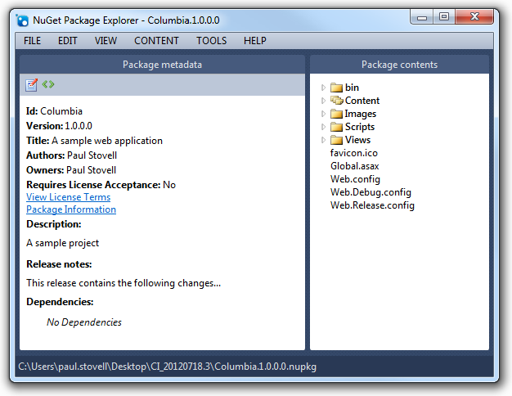Open the VIEW menu
The width and height of the screenshot is (512, 396).
(x=106, y=41)
